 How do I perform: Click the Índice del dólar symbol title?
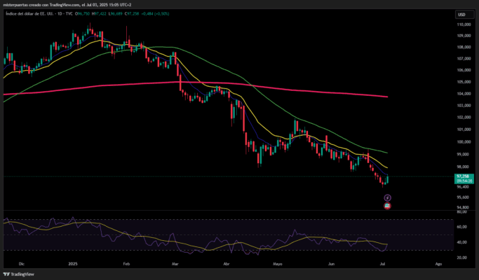(27, 14)
